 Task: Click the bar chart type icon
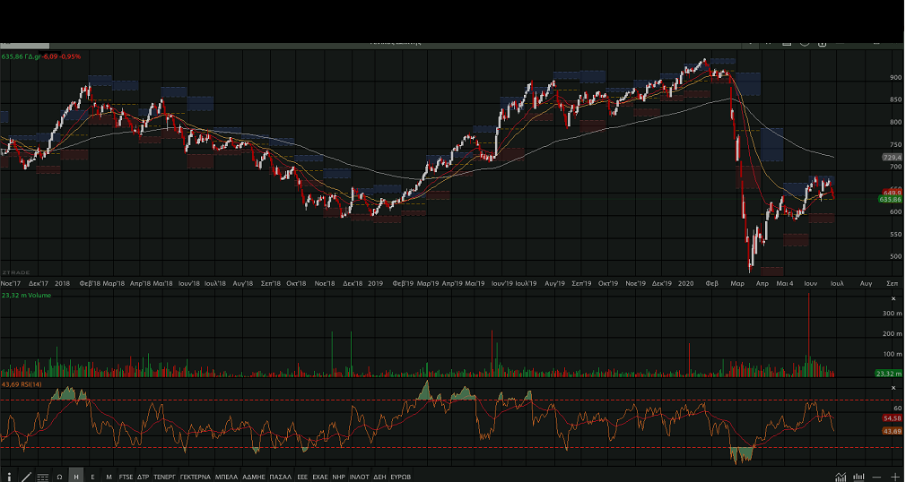[858, 477]
